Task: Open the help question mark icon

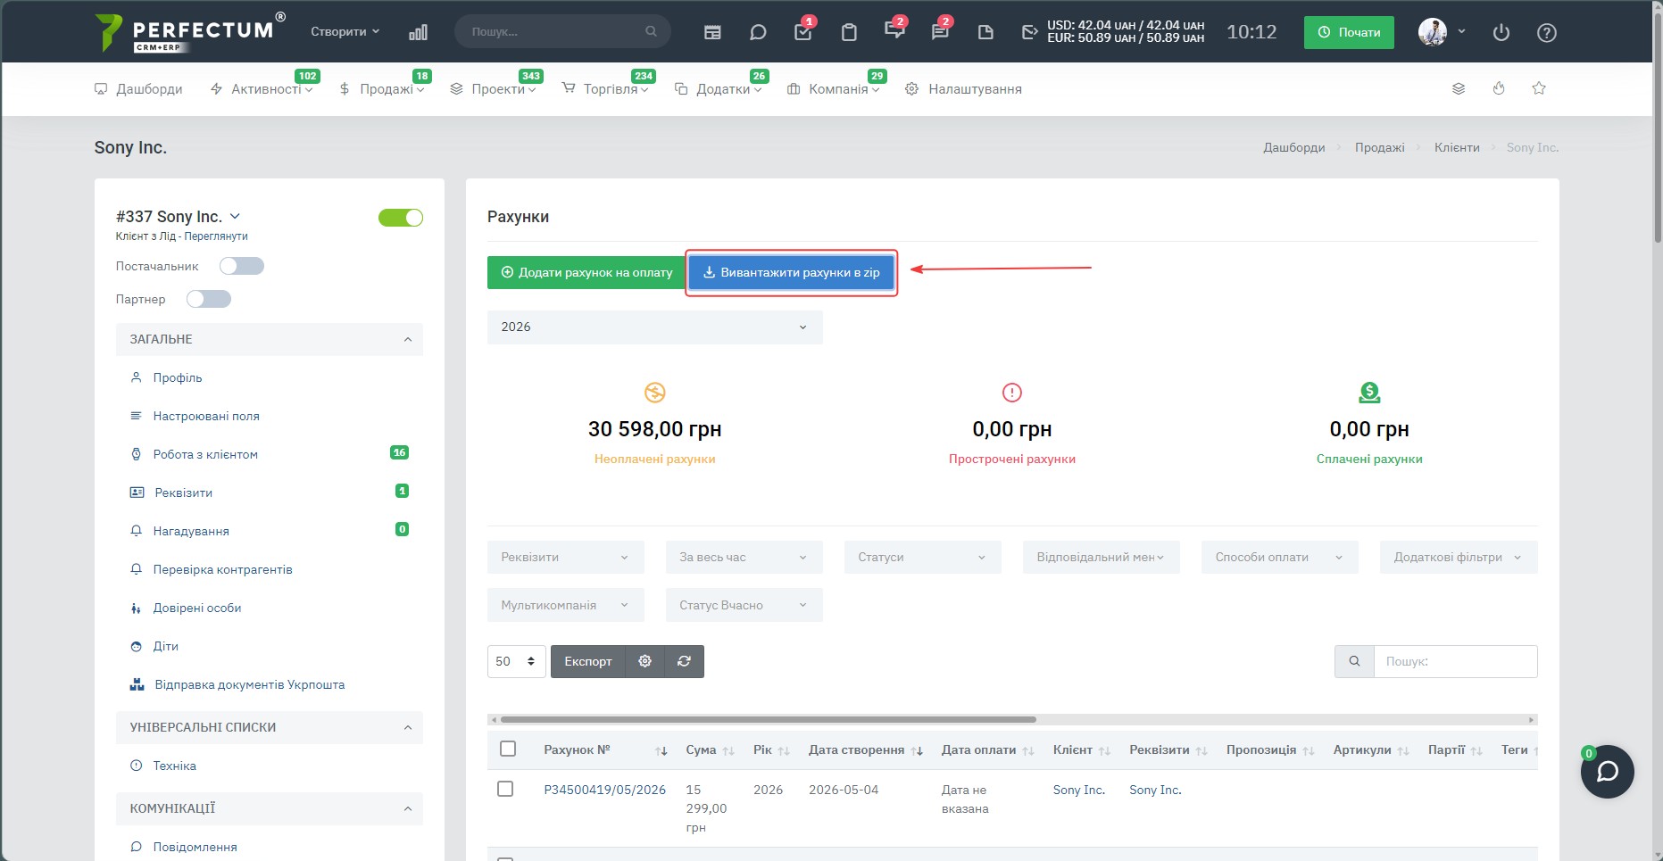Action: pos(1547,32)
